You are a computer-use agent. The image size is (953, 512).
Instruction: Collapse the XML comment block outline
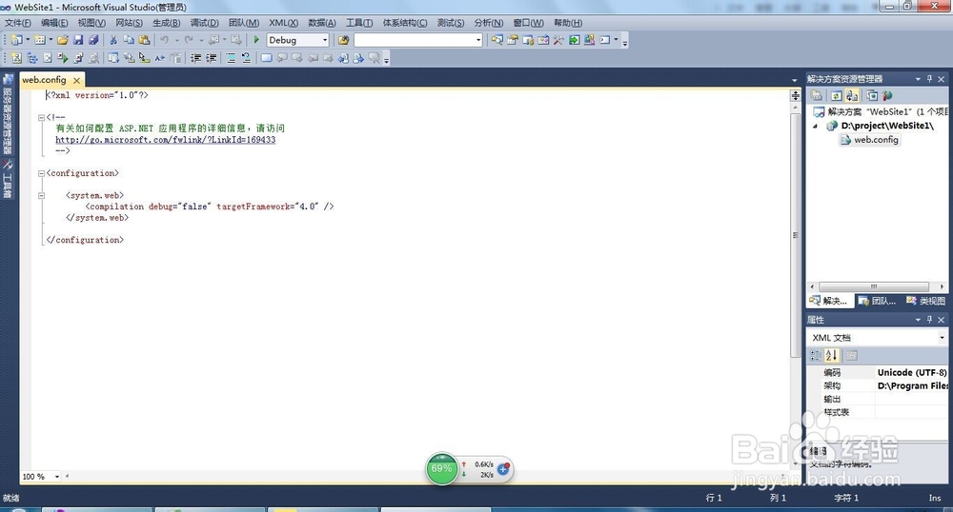41,117
